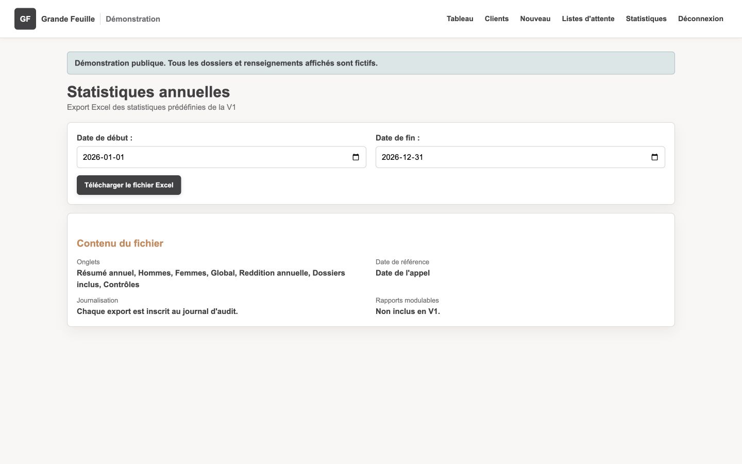742x464 pixels.
Task: Click the Date de l'appel value
Action: (x=402, y=273)
